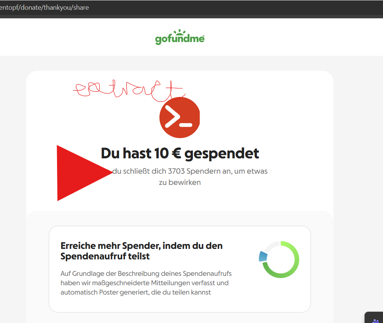This screenshot has height=323, width=383.
Task: Open Microsoft Teams icon in bottom-right corner
Action: coord(375,320)
